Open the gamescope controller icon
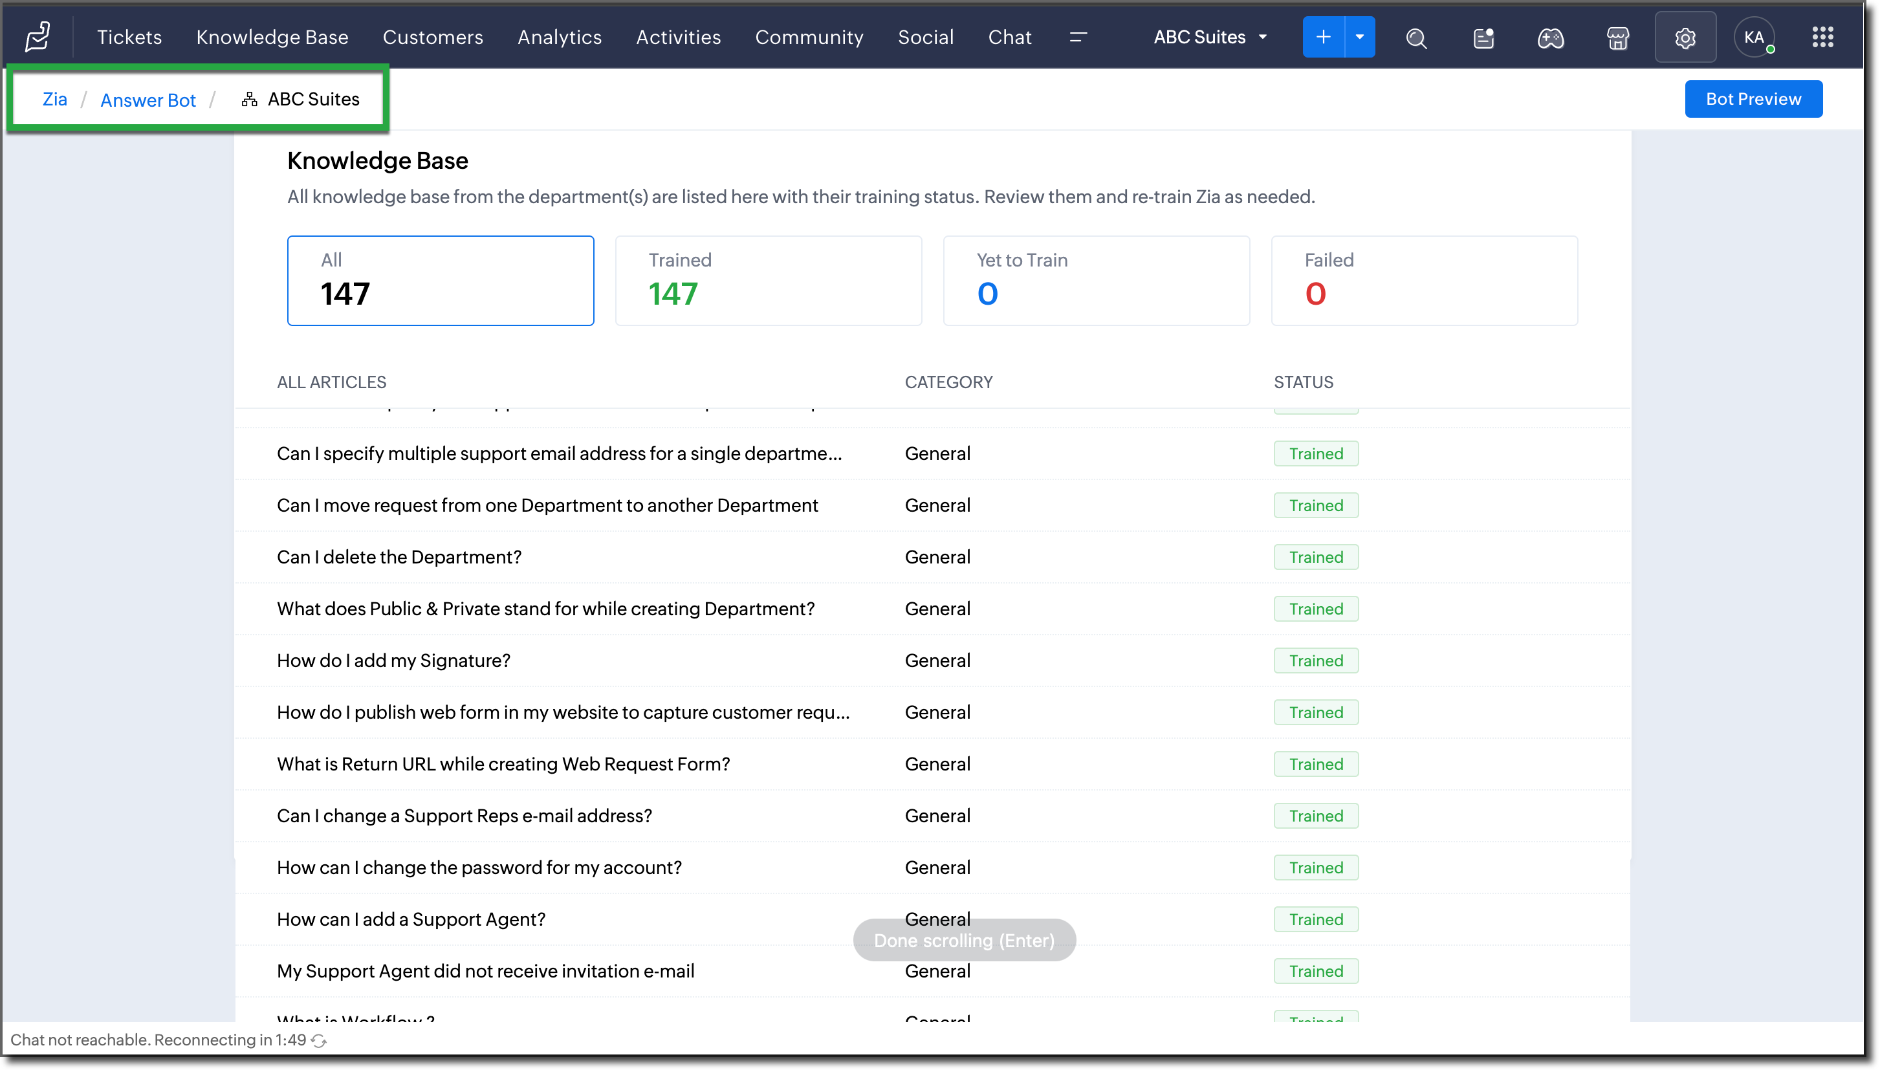 [1550, 38]
